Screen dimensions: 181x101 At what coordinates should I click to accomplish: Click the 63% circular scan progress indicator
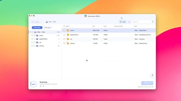point(33,84)
